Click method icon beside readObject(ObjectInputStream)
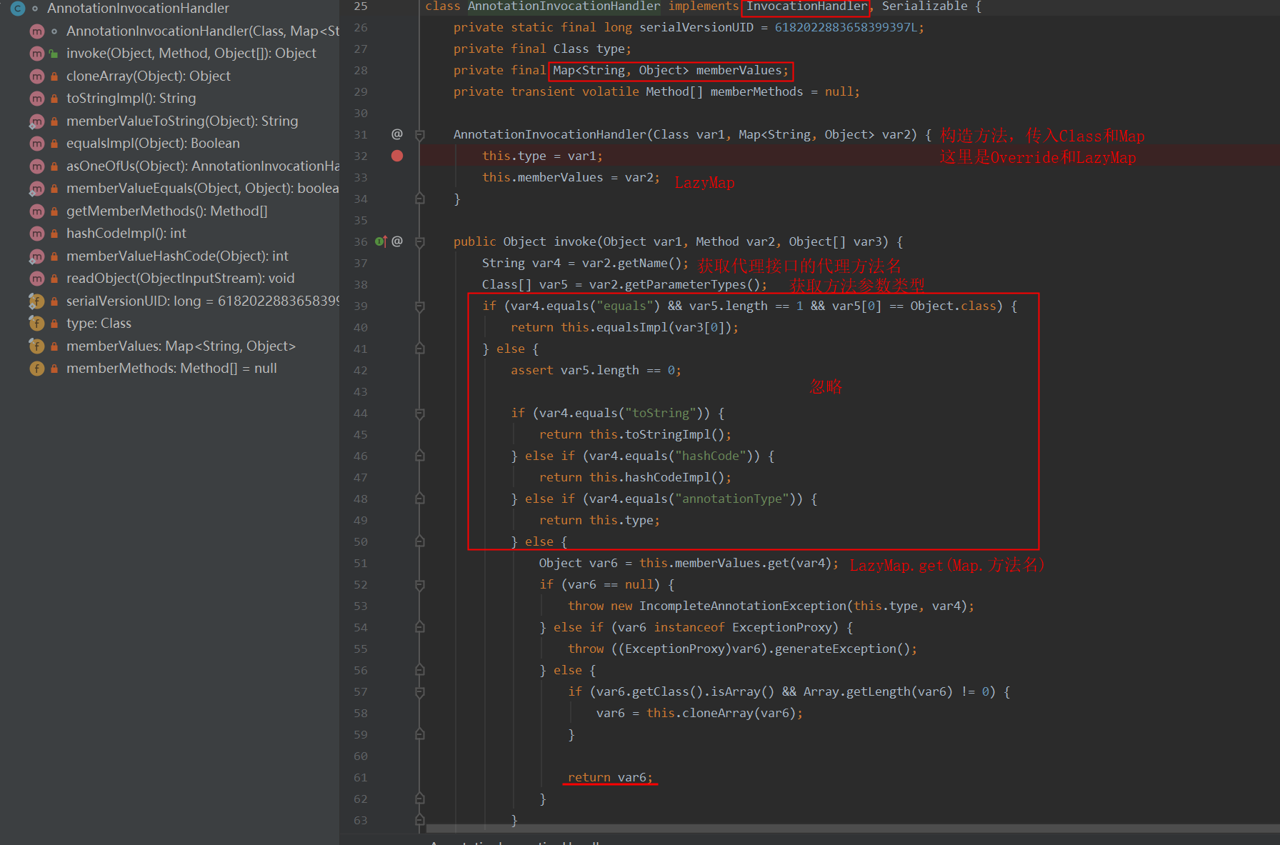This screenshot has height=845, width=1280. pyautogui.click(x=37, y=279)
